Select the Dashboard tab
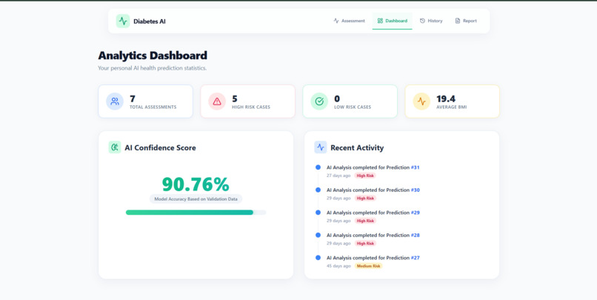The height and width of the screenshot is (300, 597). 392,21
